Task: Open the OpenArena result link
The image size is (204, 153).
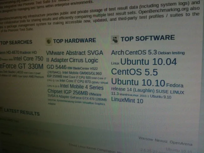Action: coord(181,143)
